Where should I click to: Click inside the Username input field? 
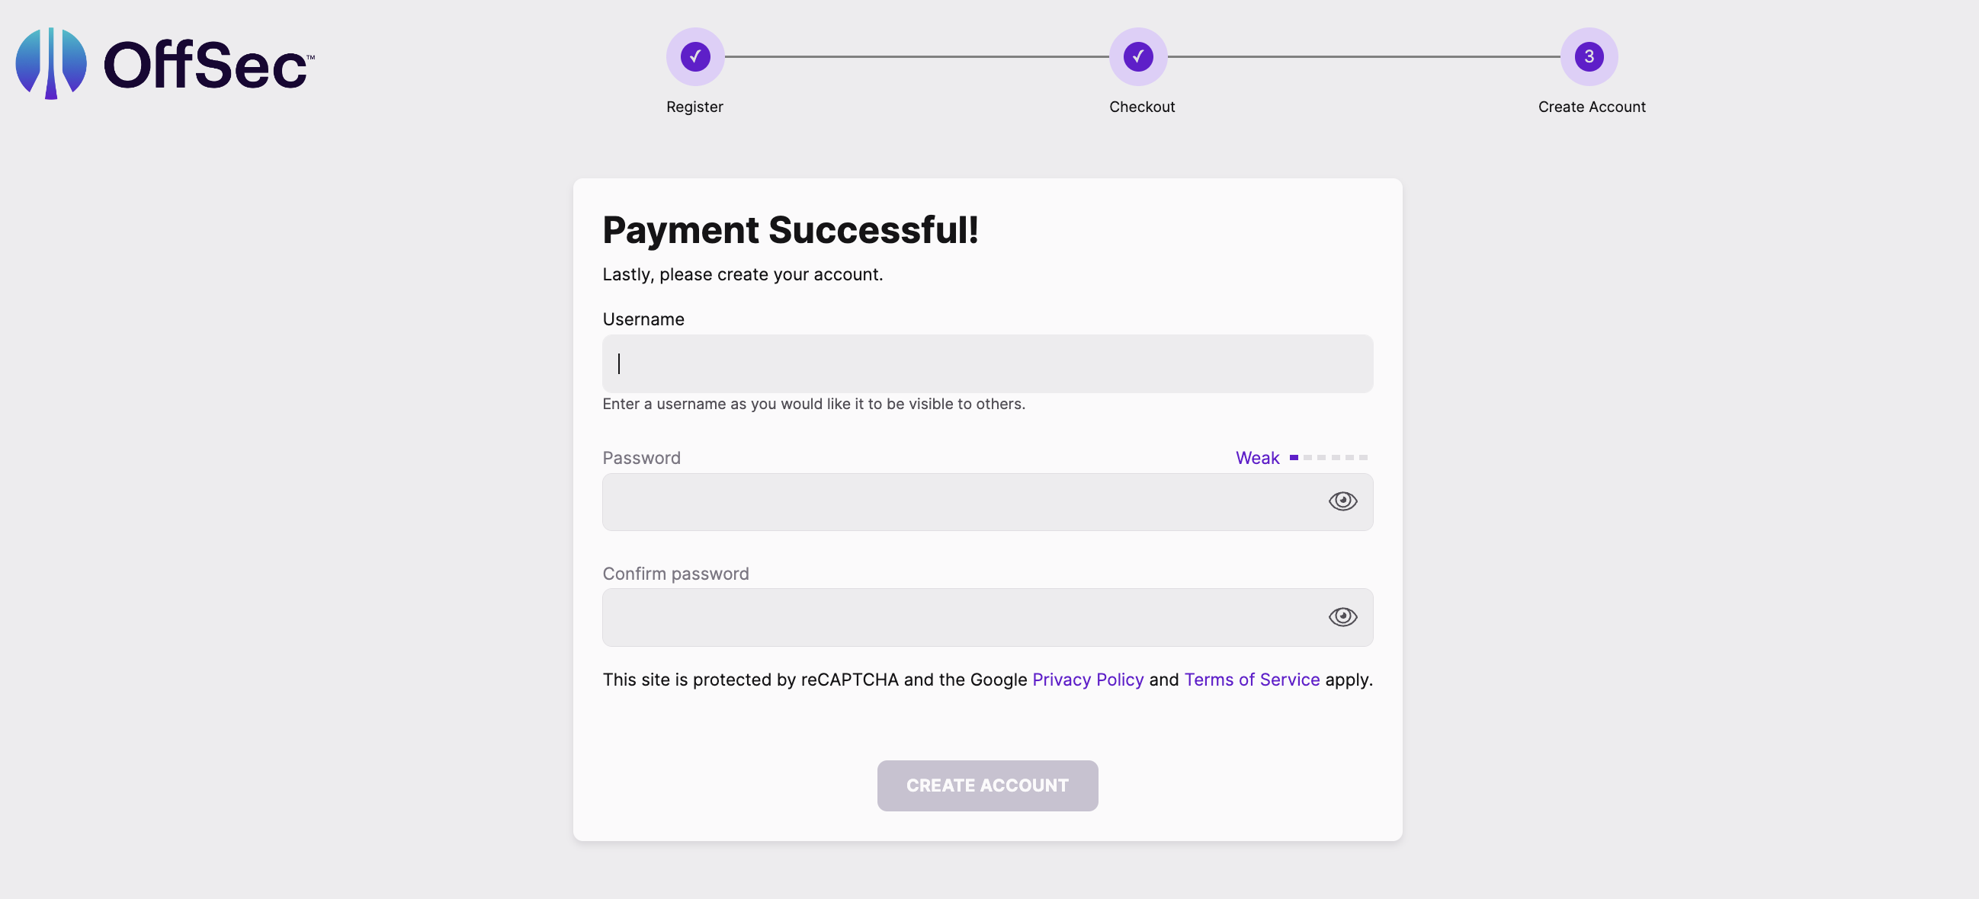[x=987, y=363]
